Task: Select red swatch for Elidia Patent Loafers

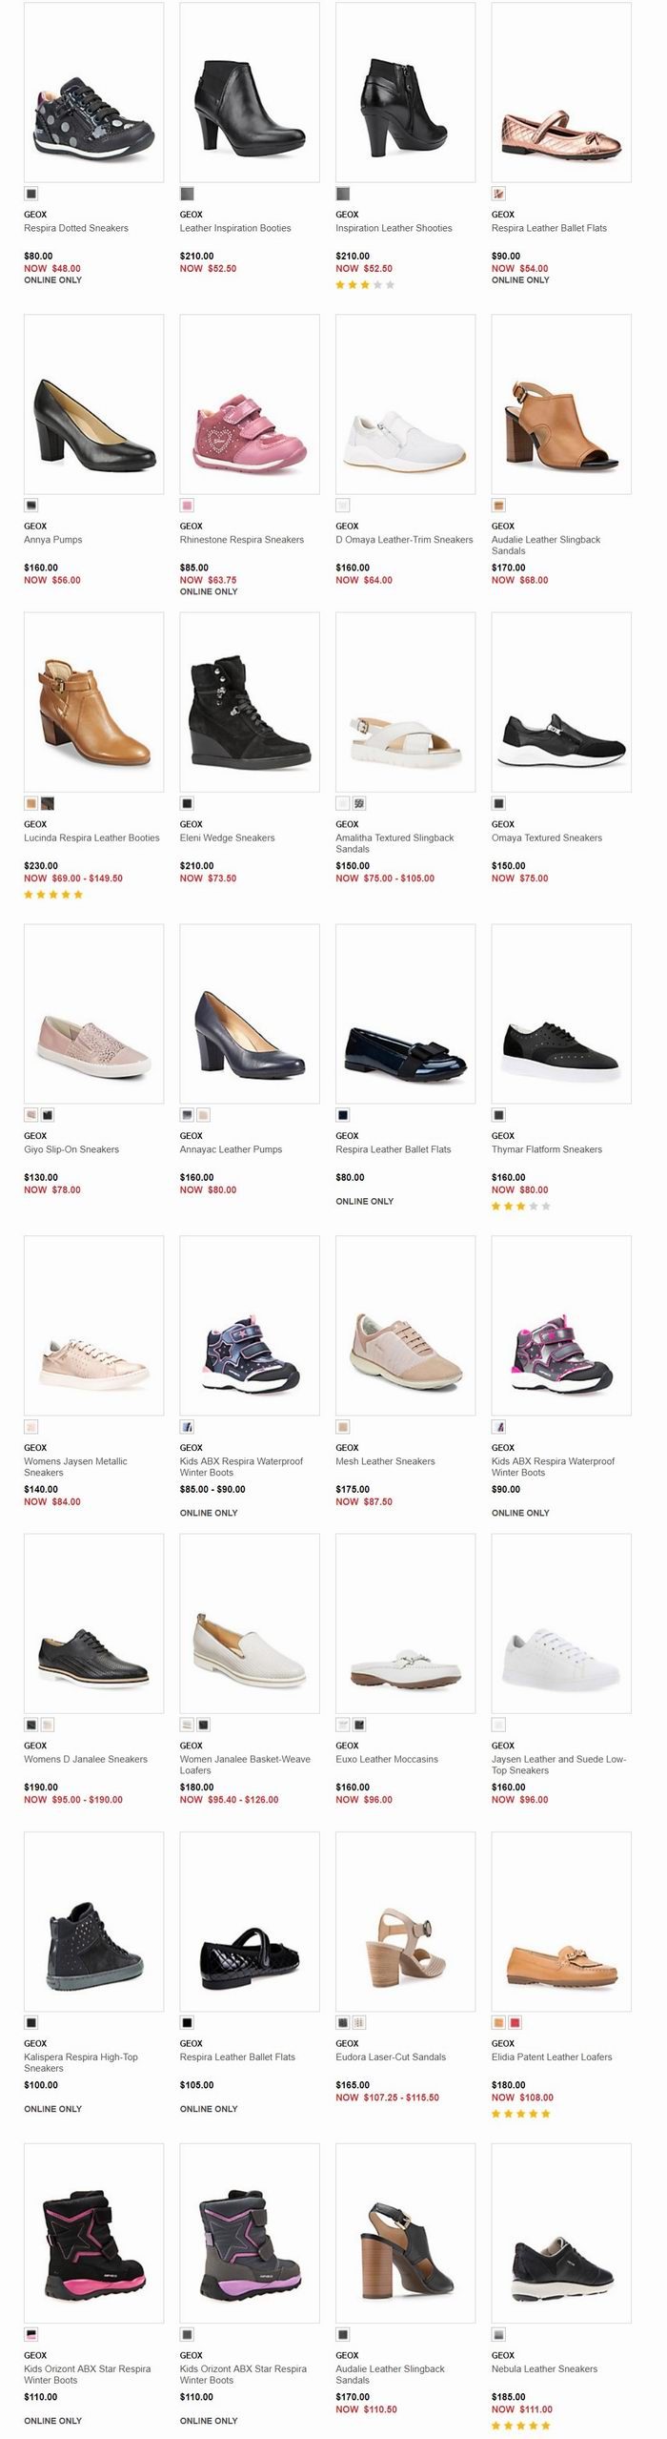Action: (515, 2023)
